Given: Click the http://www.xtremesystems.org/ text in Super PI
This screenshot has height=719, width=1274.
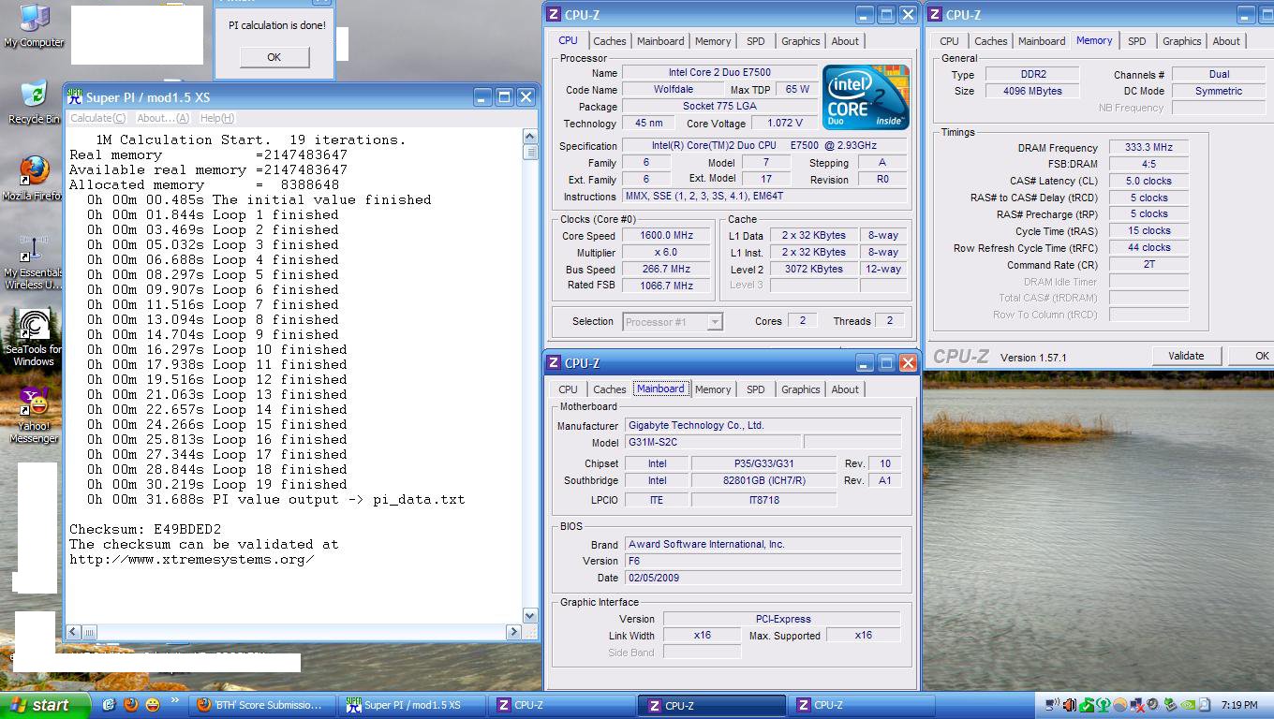Looking at the screenshot, I should pyautogui.click(x=191, y=559).
